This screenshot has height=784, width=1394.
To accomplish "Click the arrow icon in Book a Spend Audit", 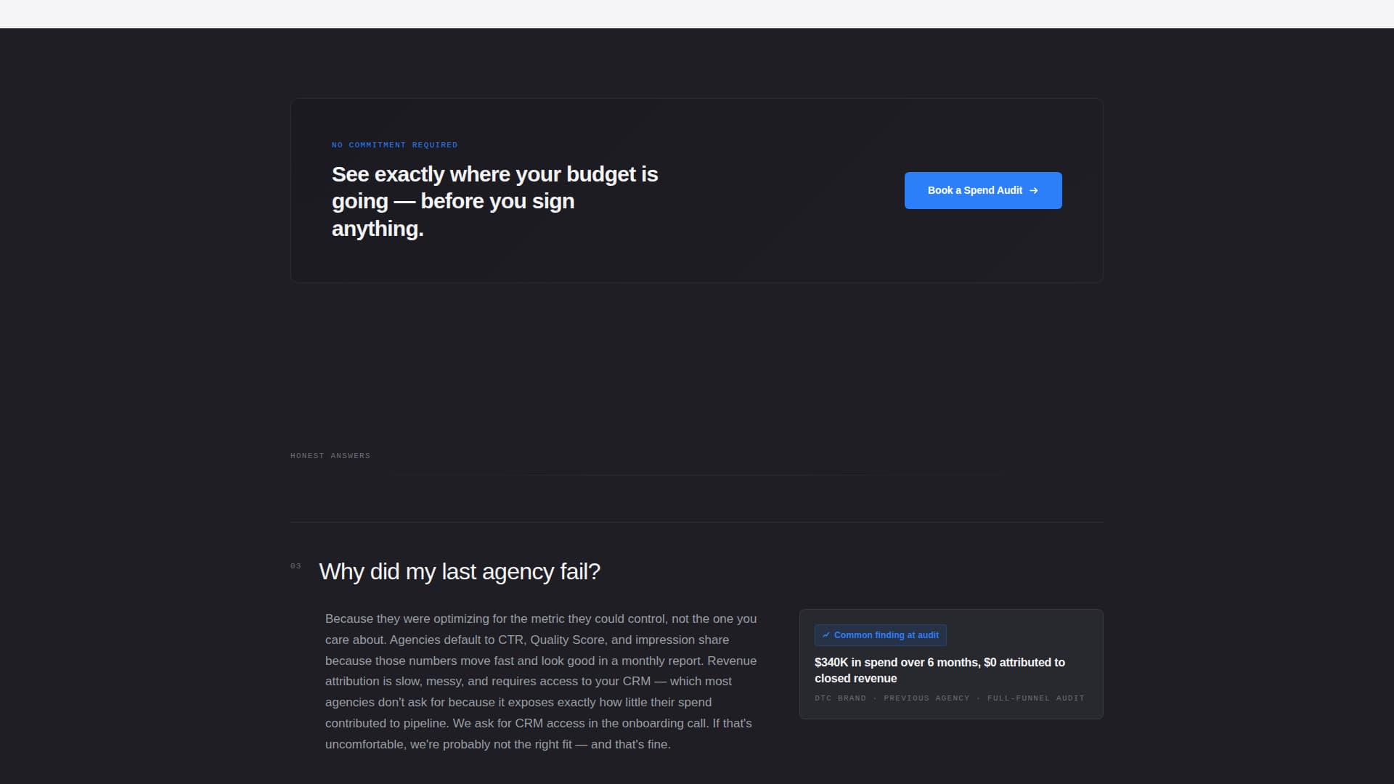I will (x=1034, y=191).
